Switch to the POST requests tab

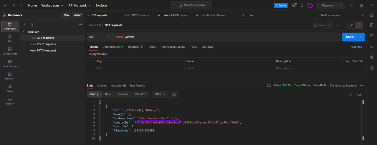(x=143, y=15)
